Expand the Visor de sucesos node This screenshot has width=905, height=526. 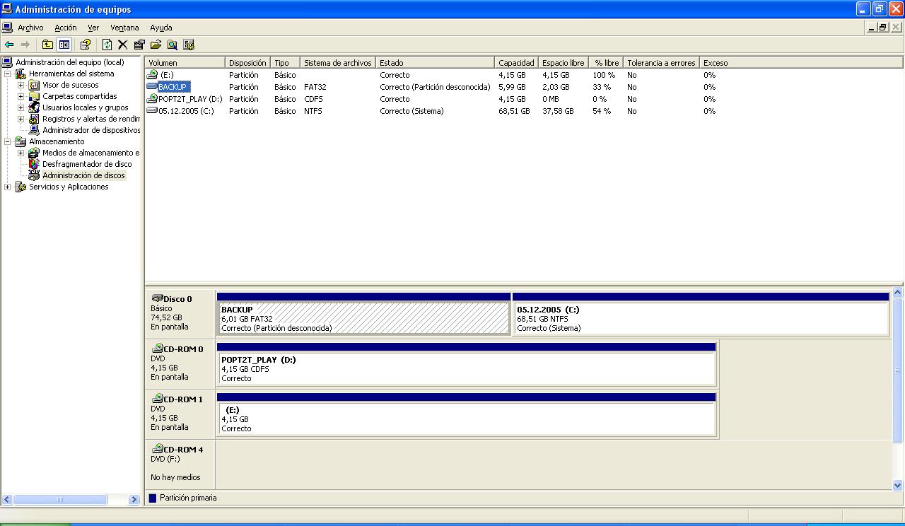[x=21, y=85]
